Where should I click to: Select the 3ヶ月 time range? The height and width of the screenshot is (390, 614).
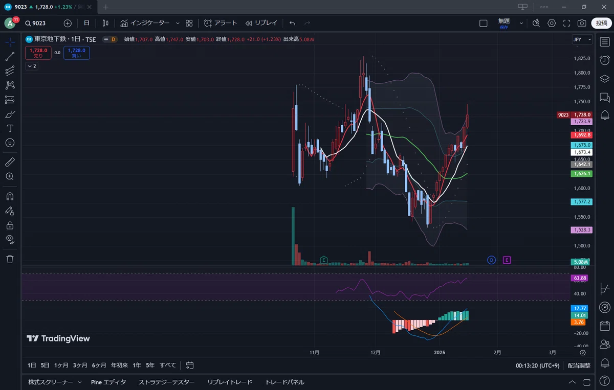pos(80,365)
